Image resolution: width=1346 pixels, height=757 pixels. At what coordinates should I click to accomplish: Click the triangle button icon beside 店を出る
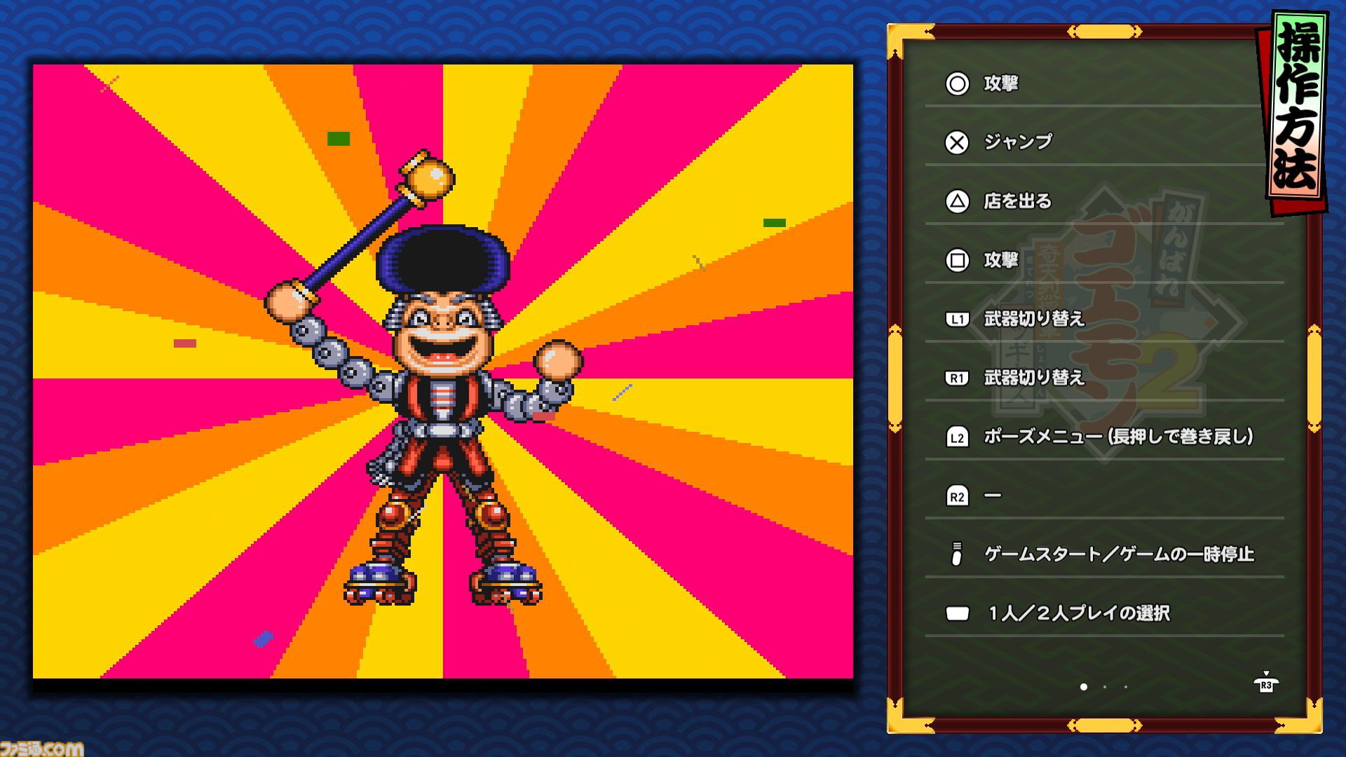(957, 202)
